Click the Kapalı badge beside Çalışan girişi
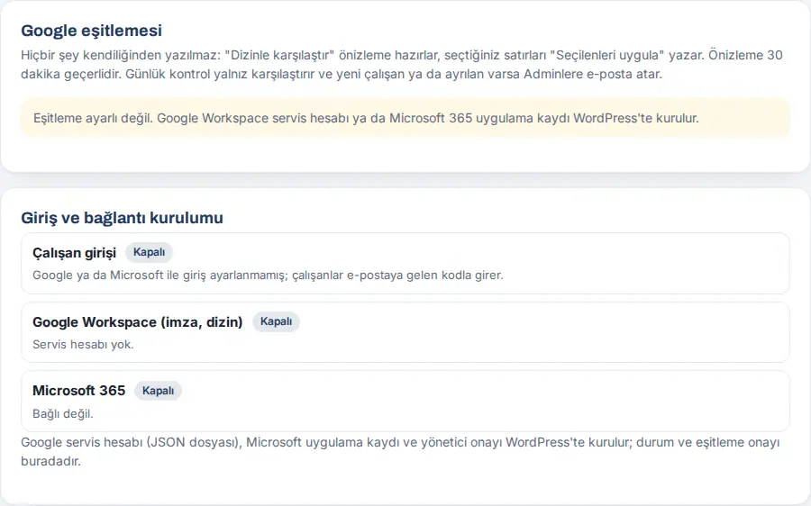 click(149, 252)
